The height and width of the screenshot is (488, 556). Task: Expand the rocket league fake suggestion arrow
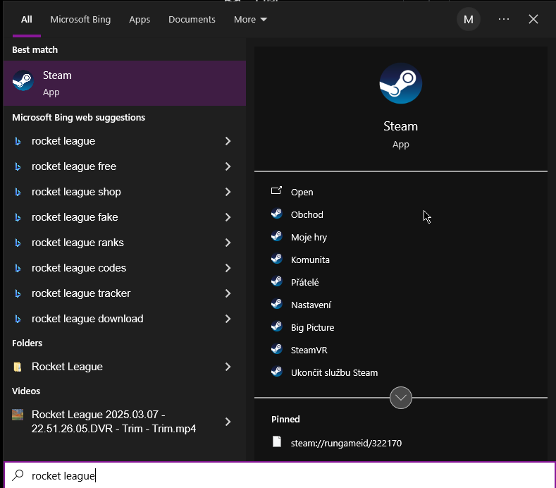click(x=228, y=217)
